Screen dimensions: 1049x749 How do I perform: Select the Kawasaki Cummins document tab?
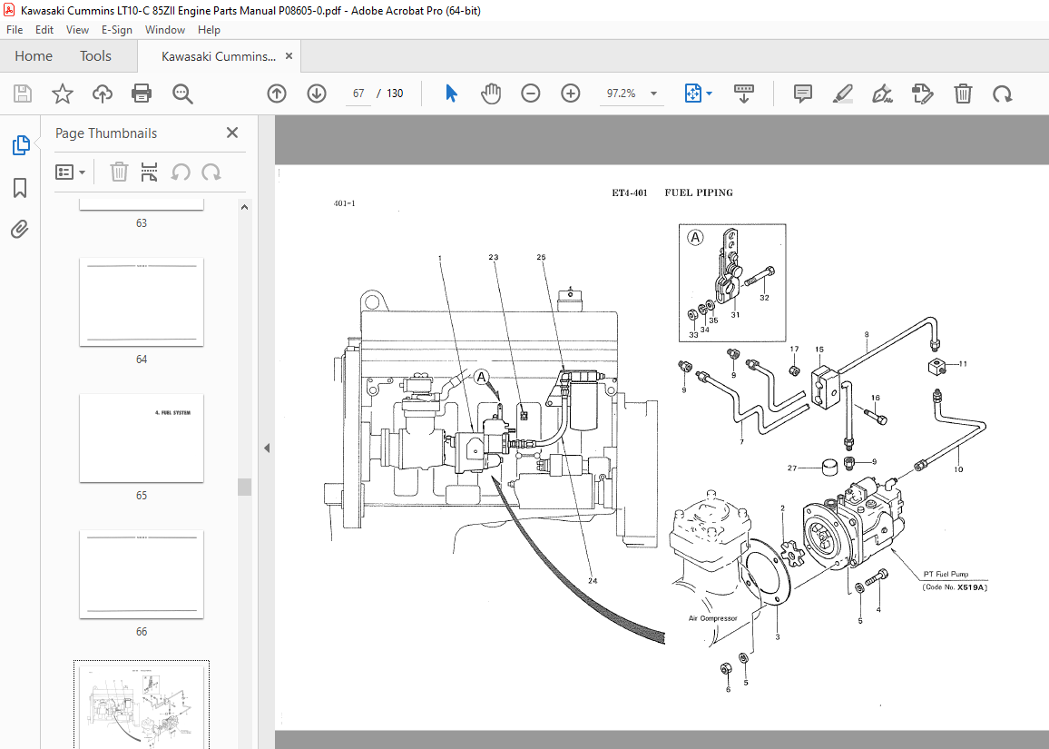click(218, 56)
